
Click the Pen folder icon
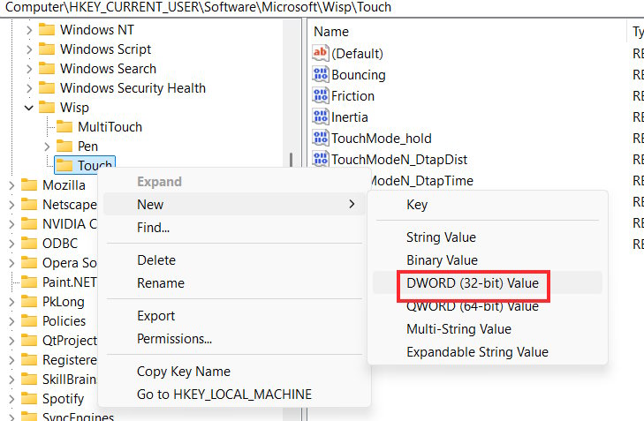coord(64,147)
